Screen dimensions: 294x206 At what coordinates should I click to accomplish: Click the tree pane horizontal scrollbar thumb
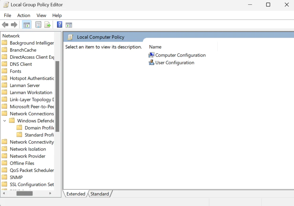pos(25,193)
